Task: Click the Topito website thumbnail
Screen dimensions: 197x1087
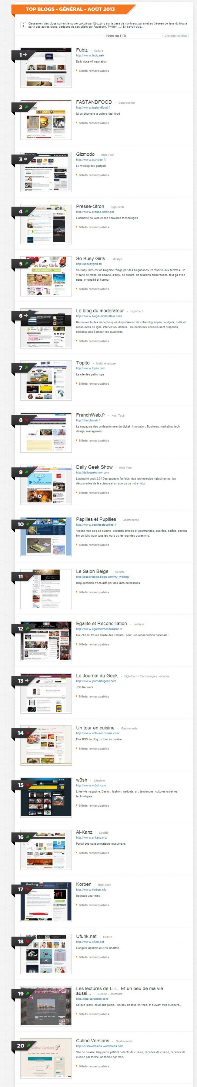Action: pos(46,381)
